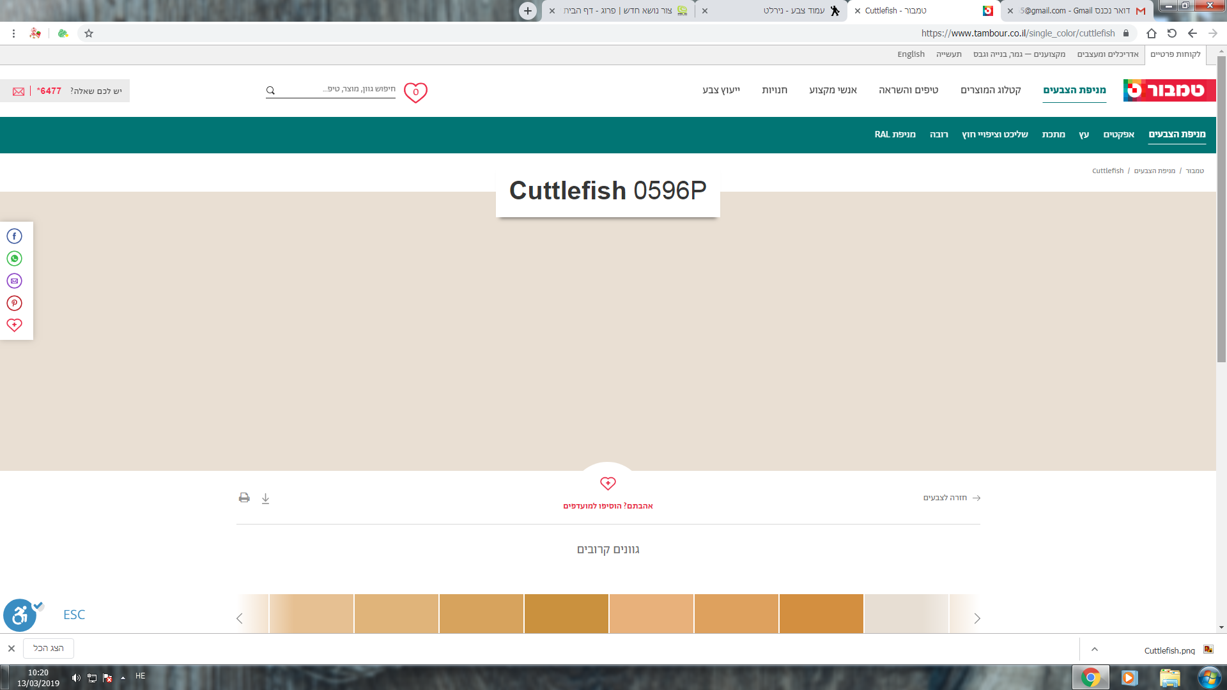Bookmark page with star icon
The height and width of the screenshot is (690, 1227).
tap(89, 33)
